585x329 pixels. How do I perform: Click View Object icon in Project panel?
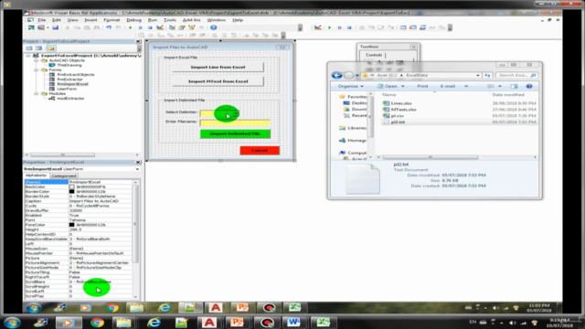click(38, 48)
